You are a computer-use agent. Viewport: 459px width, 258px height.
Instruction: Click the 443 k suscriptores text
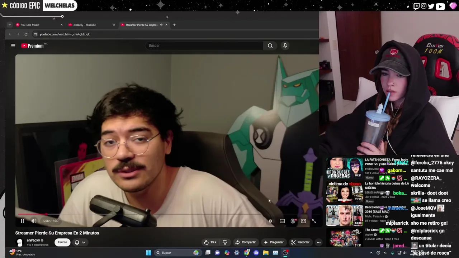coord(37,245)
